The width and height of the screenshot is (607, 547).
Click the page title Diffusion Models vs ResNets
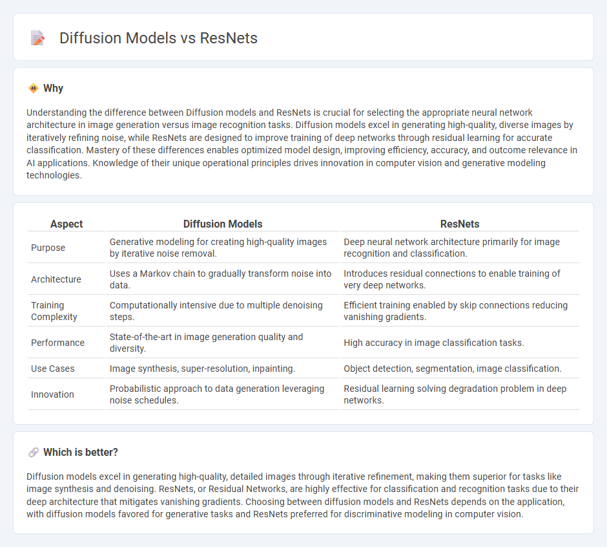(158, 38)
